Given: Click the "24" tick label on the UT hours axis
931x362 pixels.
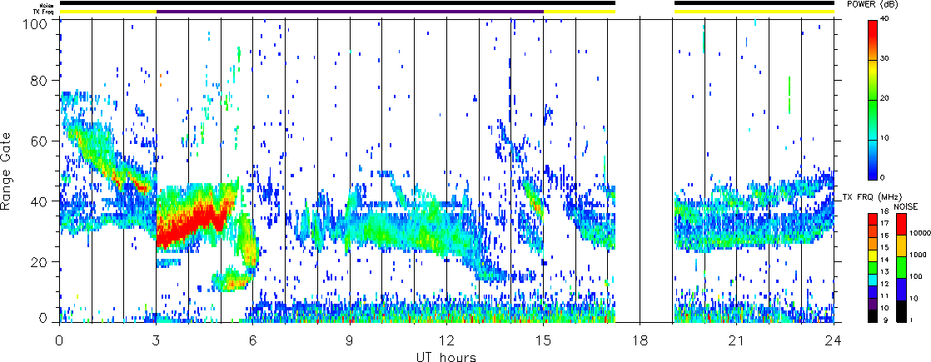Looking at the screenshot, I should (834, 340).
